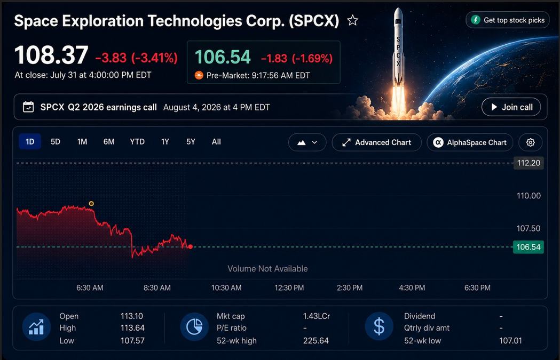Click the green lightning bolt stock picks icon
560x360 pixels.
pyautogui.click(x=475, y=20)
